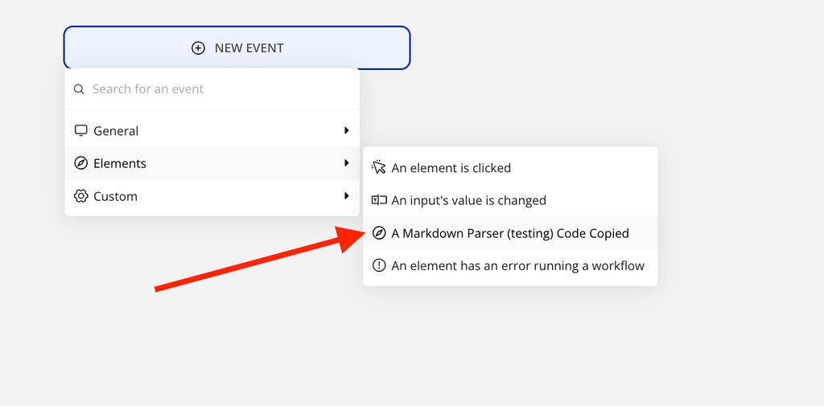Expand the General submenu arrow
Screen dimensions: 824x406
click(346, 130)
